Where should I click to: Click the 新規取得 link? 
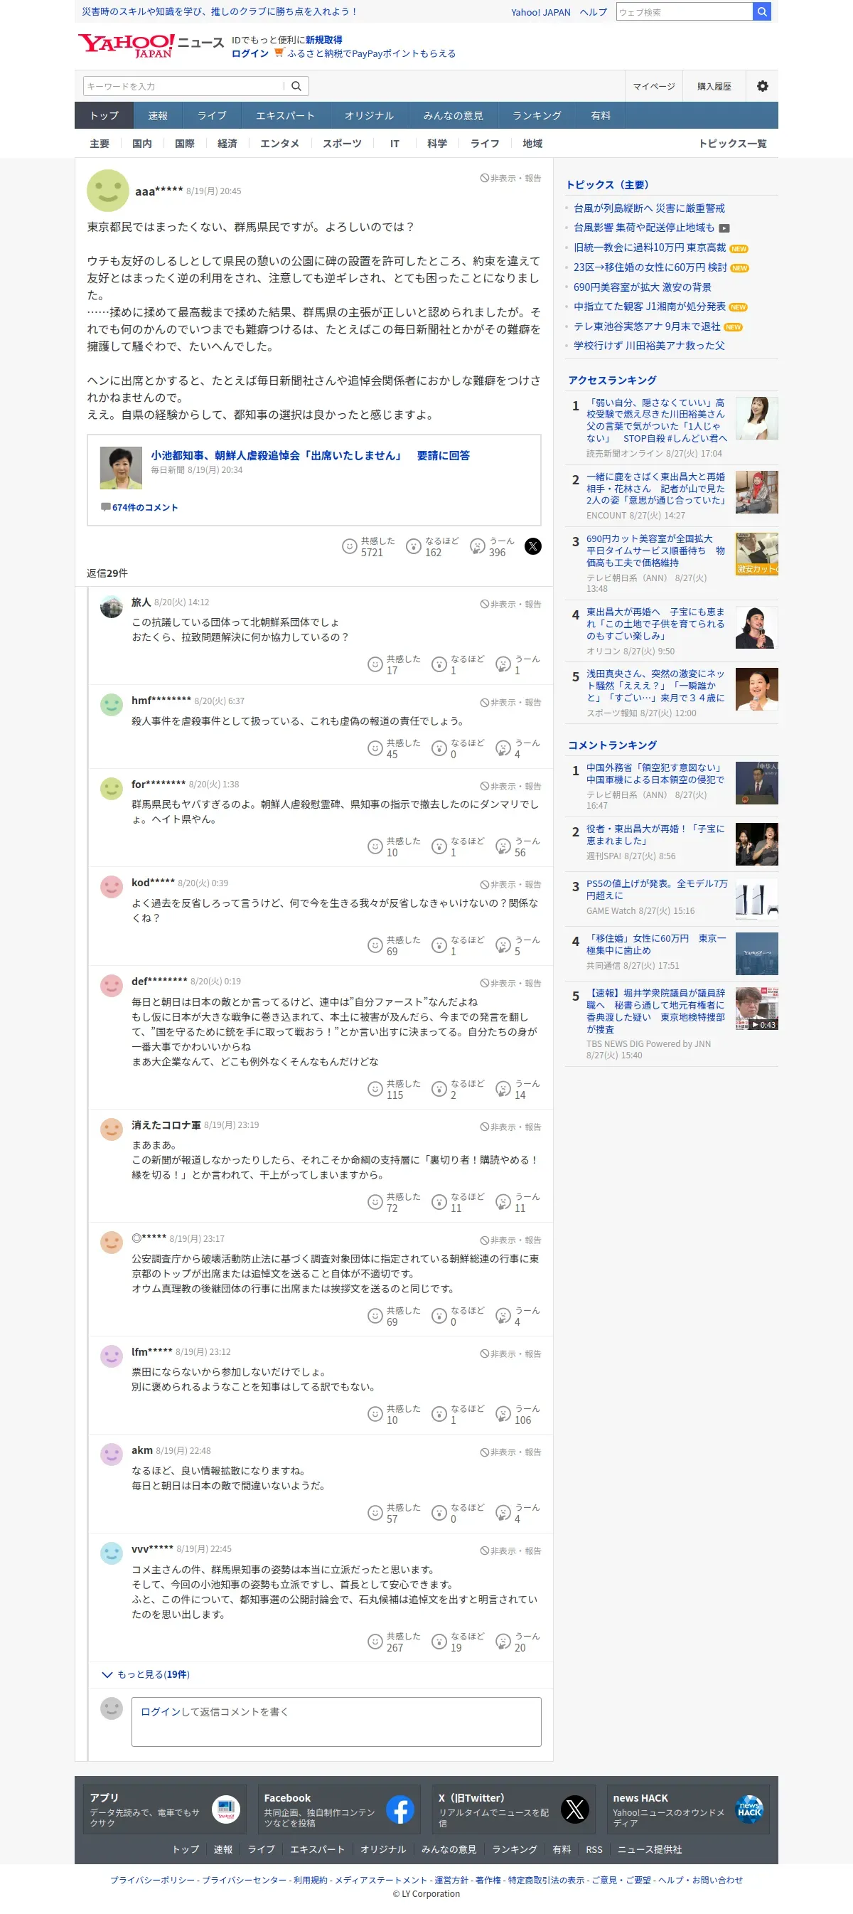[323, 40]
